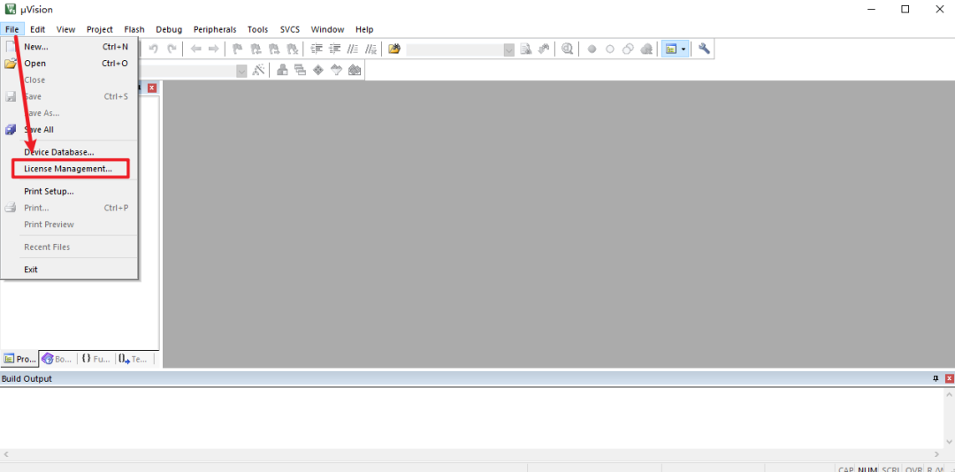Open Options for Target magic wand
The width and height of the screenshot is (955, 472).
tap(258, 70)
